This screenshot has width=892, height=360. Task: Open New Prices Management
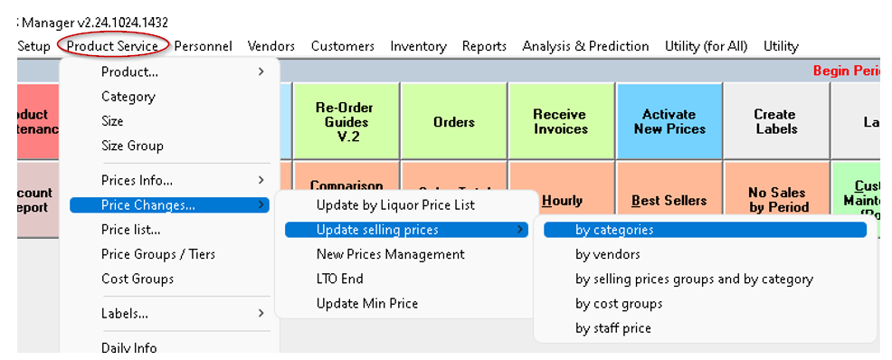tap(406, 254)
